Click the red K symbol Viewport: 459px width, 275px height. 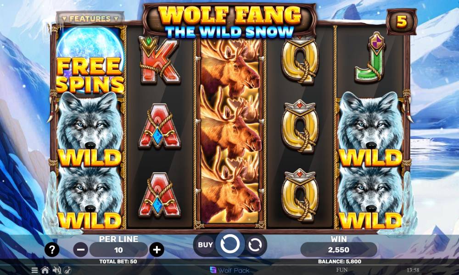(x=159, y=60)
